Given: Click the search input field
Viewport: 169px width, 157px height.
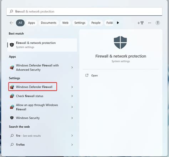Looking at the screenshot, I should coord(84,11).
